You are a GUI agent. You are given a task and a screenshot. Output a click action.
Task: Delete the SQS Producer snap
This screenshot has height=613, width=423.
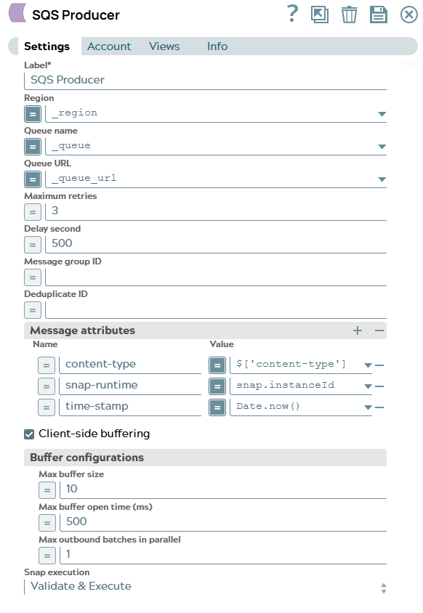(349, 15)
